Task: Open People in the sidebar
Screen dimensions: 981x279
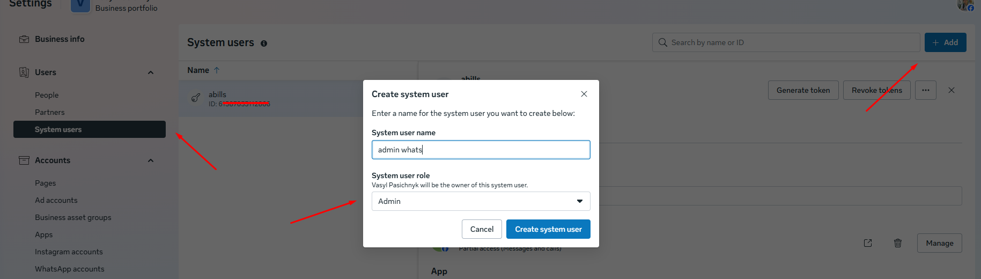Action: [x=47, y=95]
